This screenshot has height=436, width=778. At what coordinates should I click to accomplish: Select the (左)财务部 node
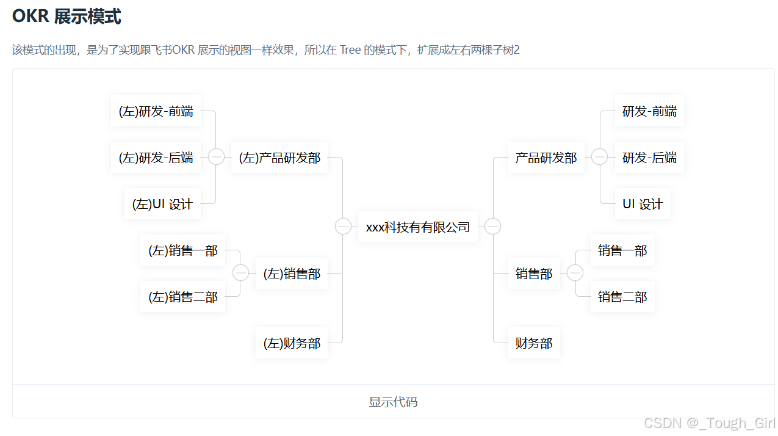[291, 343]
